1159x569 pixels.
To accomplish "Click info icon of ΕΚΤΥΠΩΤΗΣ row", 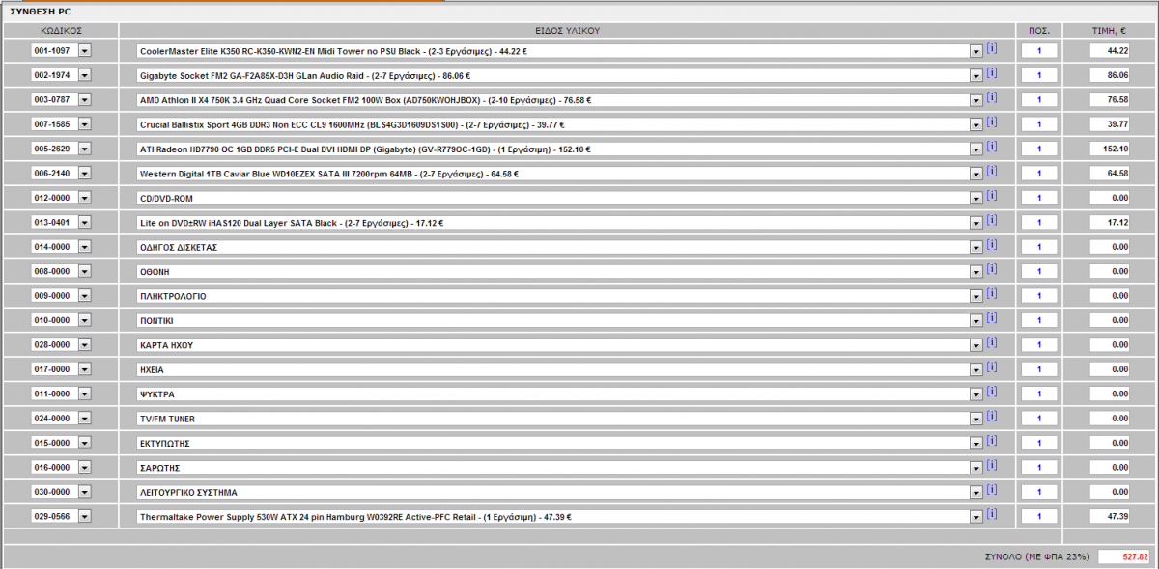I will pyautogui.click(x=991, y=441).
